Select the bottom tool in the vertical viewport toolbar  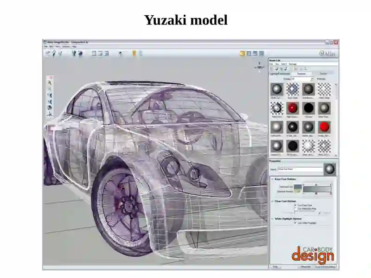(50, 114)
